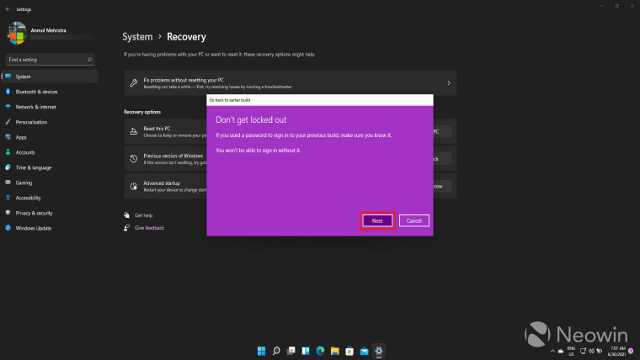Open Widgets on the taskbar

click(306, 351)
